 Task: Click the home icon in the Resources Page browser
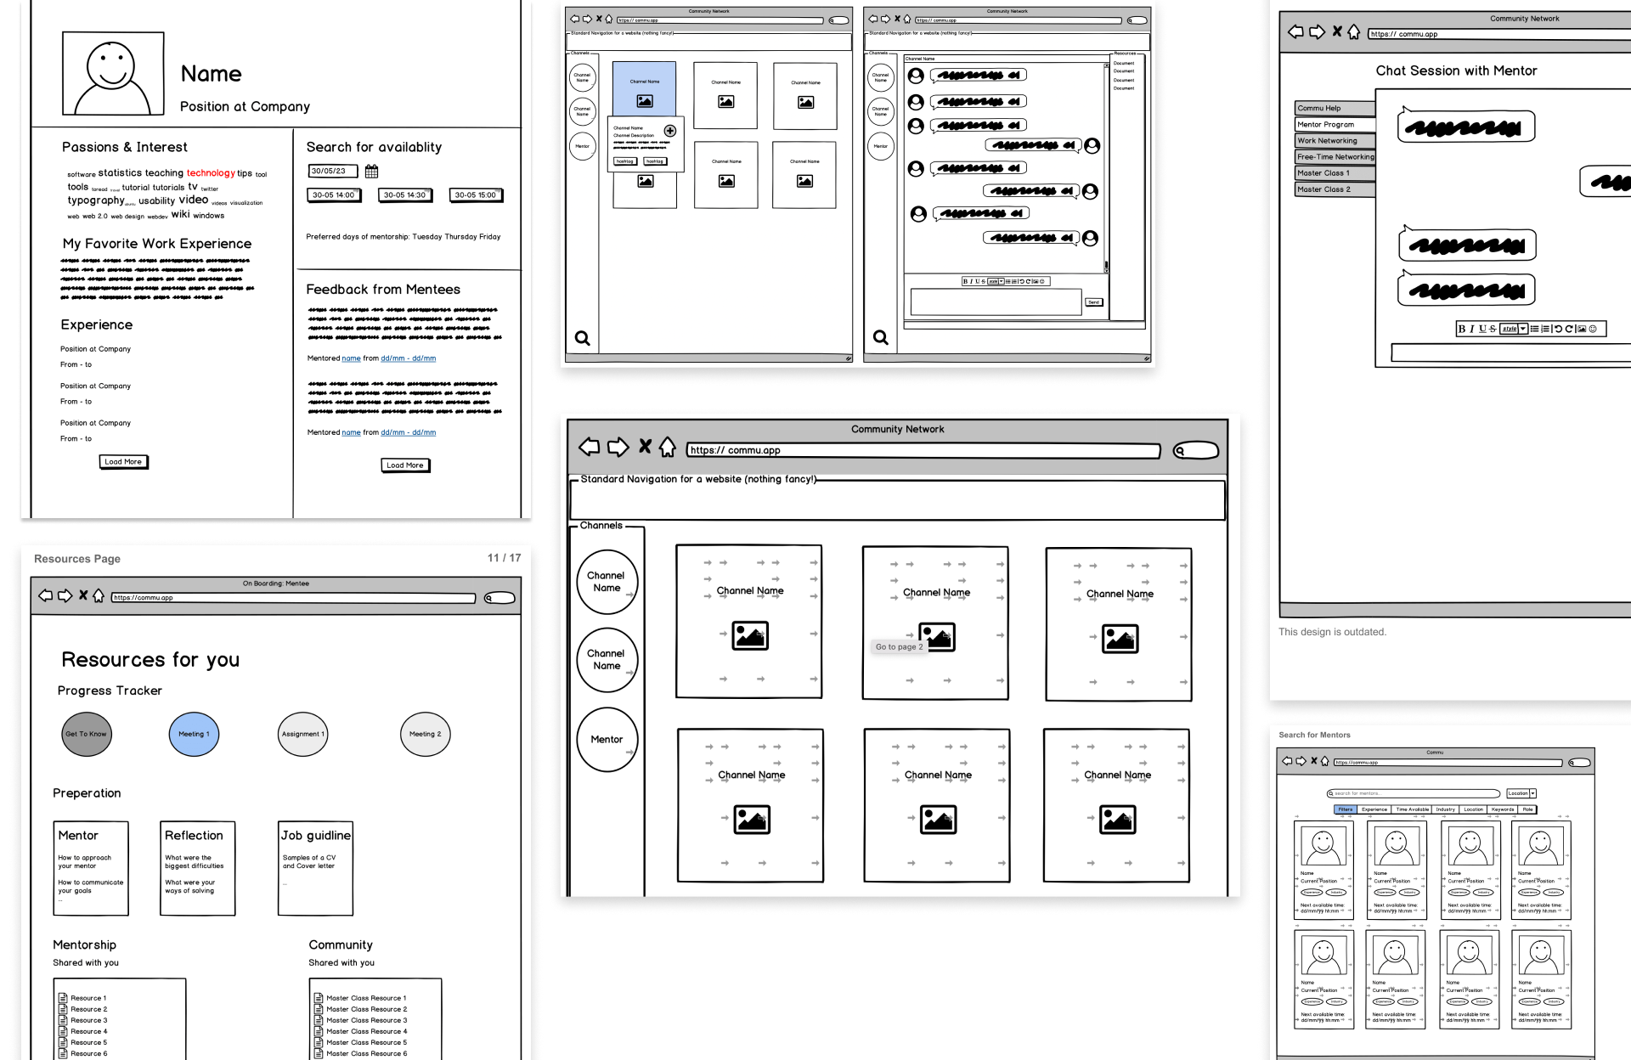point(99,596)
